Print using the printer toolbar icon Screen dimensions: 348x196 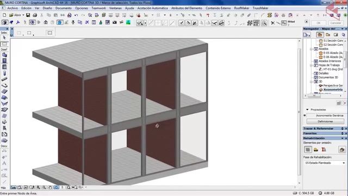point(35,15)
